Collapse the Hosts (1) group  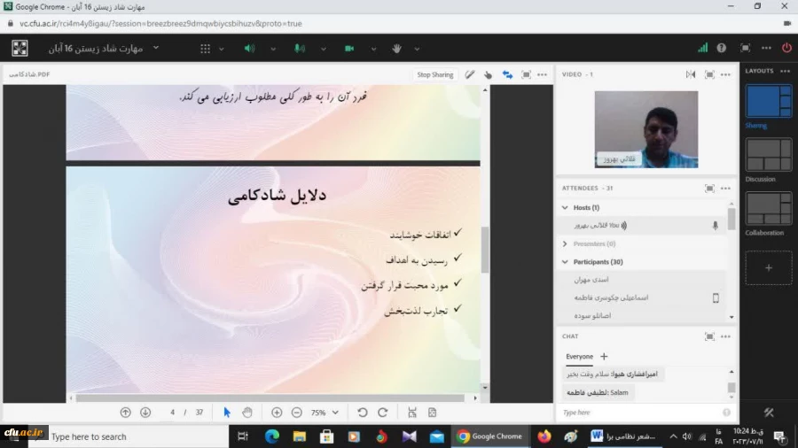tap(565, 208)
